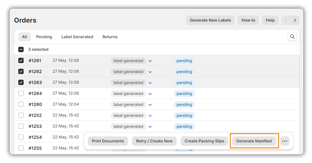Open order #1263 link
Viewport: 312px width, 163px height.
coord(35,83)
